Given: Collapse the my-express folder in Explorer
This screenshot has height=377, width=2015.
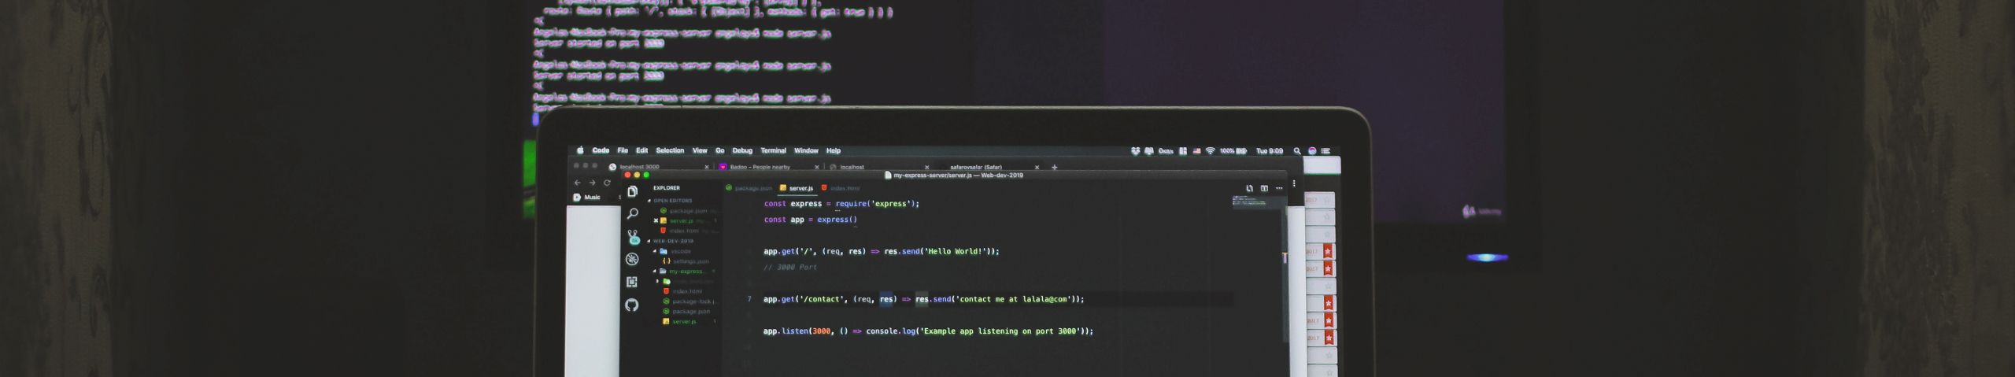Looking at the screenshot, I should coord(654,271).
